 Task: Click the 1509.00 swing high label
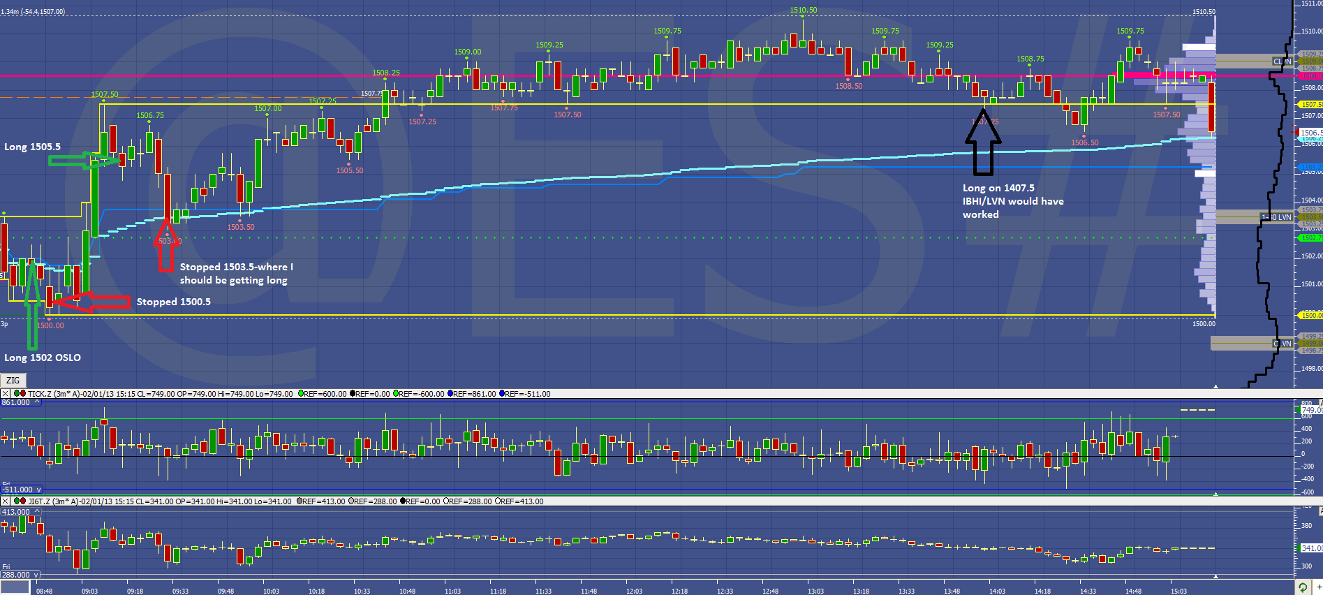(x=468, y=52)
